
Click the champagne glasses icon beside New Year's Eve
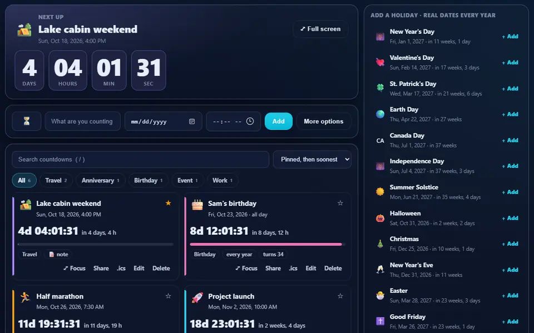pyautogui.click(x=380, y=270)
